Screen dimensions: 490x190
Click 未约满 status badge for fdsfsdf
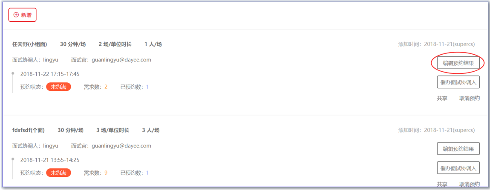59,173
